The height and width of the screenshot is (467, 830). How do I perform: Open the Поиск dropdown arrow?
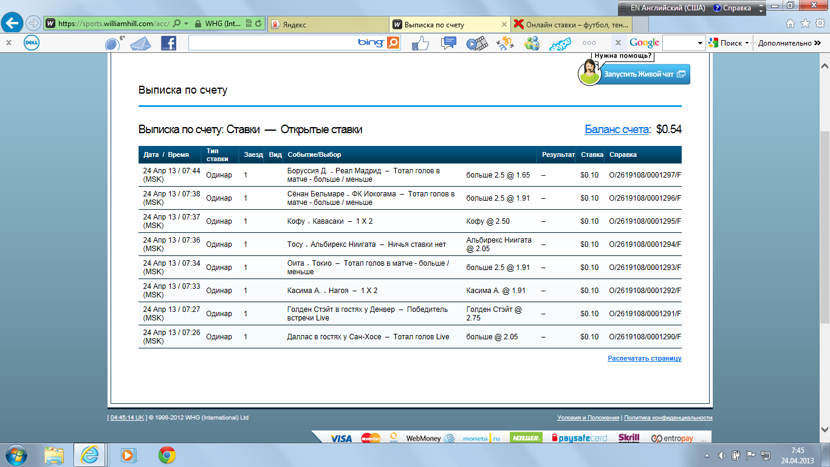click(x=747, y=43)
